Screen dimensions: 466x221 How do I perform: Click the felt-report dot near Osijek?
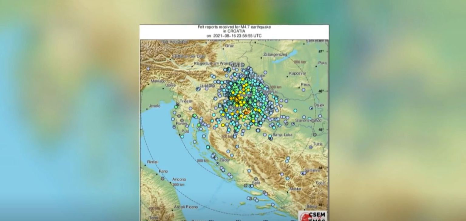click(311, 108)
